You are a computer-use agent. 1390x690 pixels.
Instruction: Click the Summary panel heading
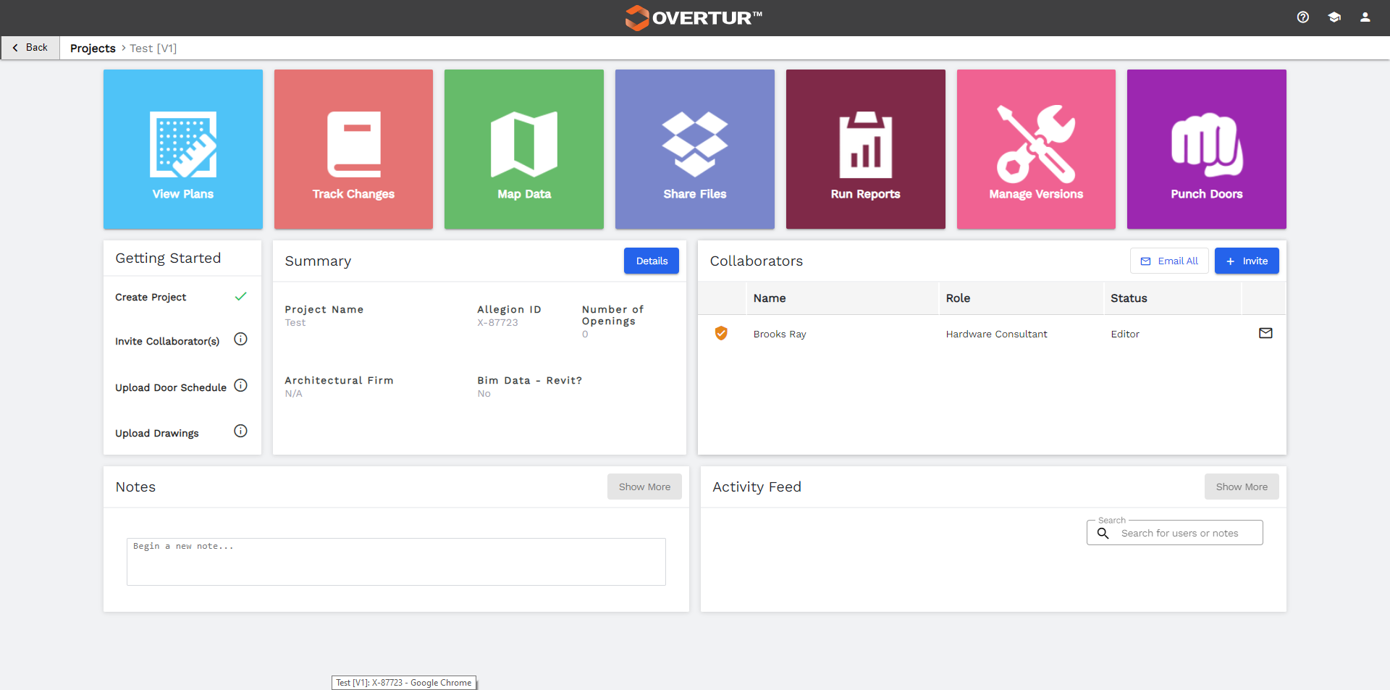(318, 261)
